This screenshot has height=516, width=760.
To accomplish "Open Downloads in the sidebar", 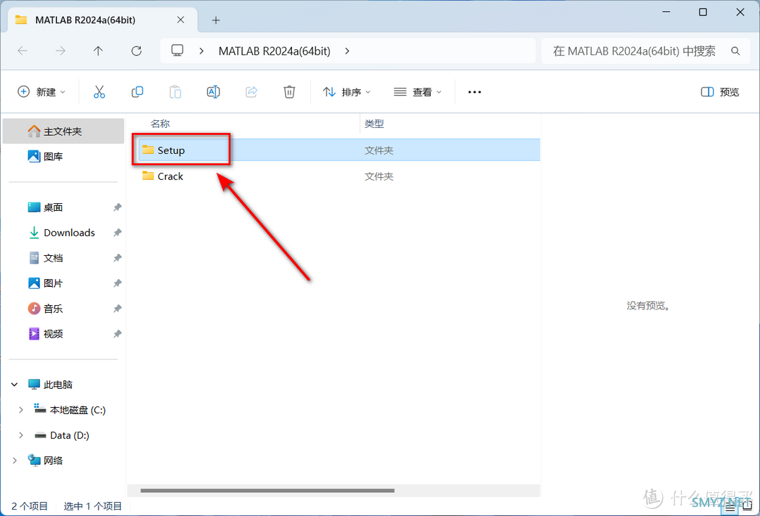I will pyautogui.click(x=63, y=233).
